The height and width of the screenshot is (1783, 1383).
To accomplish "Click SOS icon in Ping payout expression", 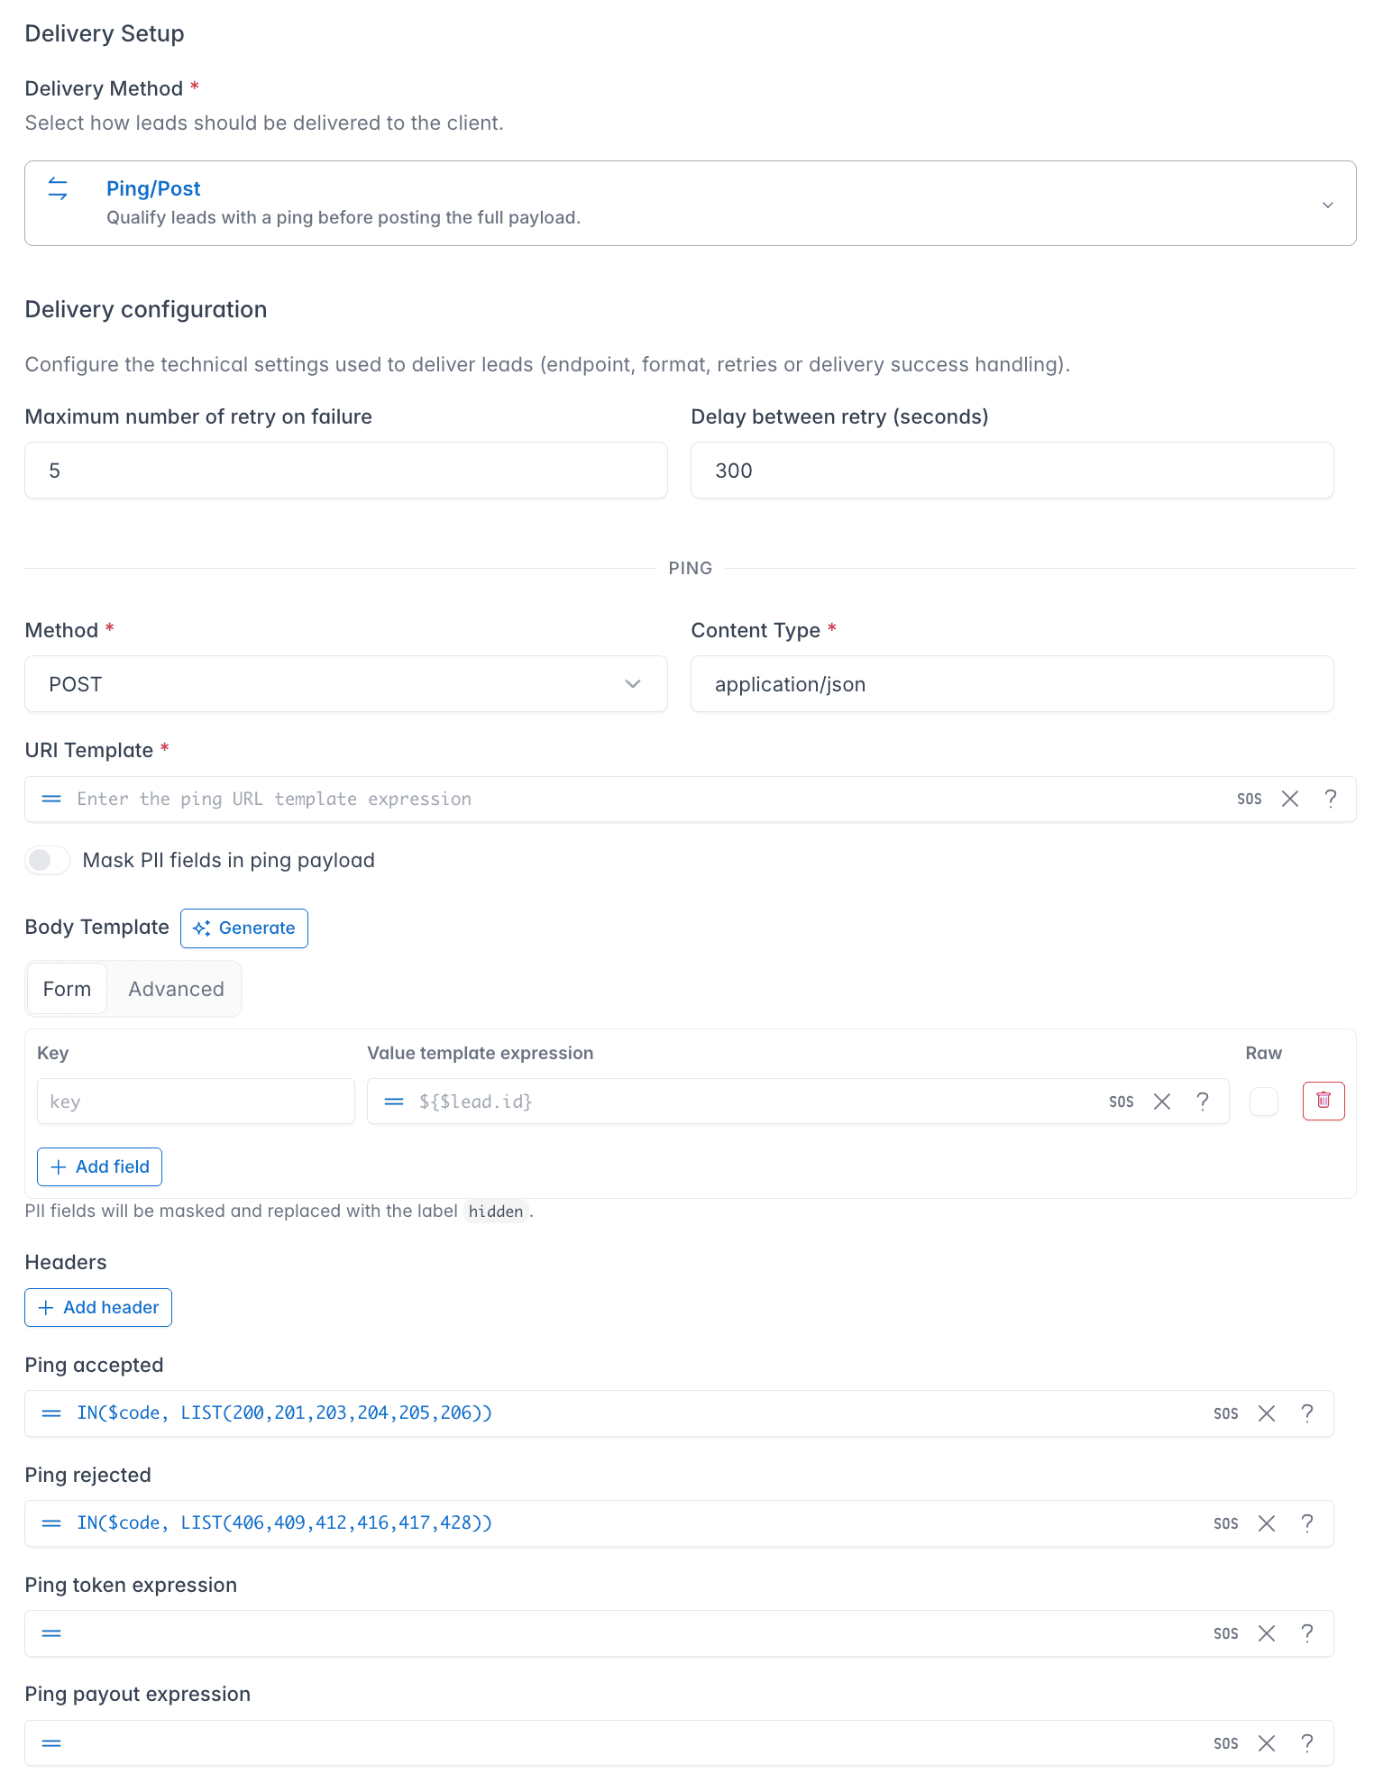I will tap(1225, 1743).
